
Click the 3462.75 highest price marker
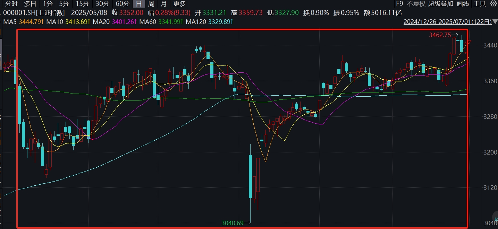[440, 35]
